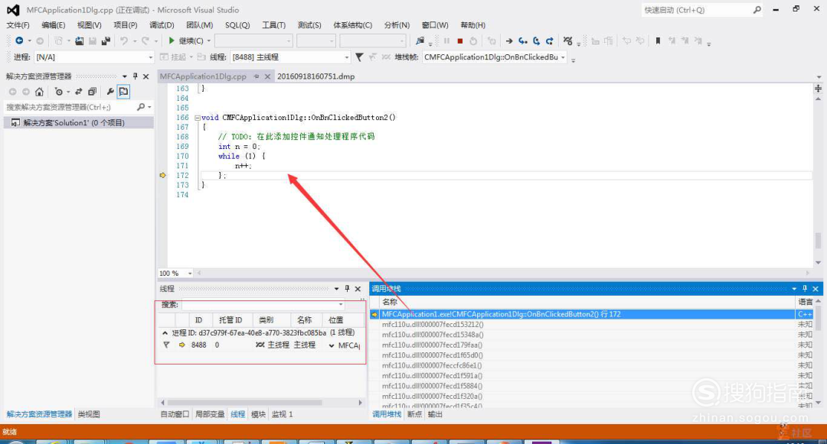Pin the Call Stack (调用堆栈) panel

(804, 288)
